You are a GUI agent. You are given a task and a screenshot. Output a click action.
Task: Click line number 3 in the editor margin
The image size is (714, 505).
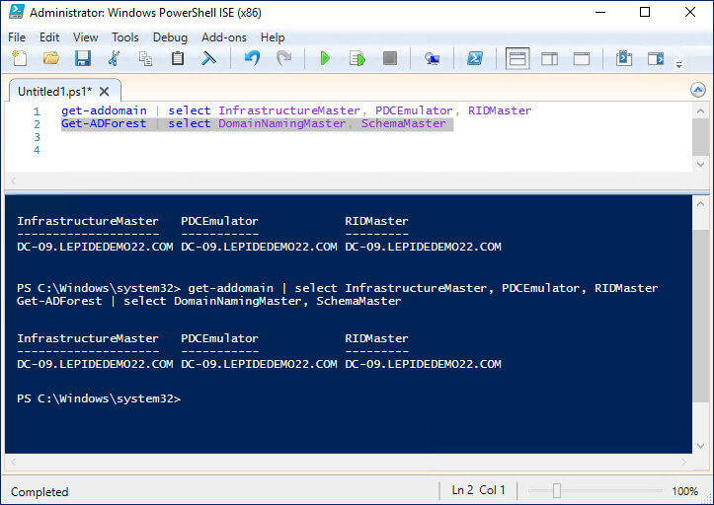tap(37, 137)
